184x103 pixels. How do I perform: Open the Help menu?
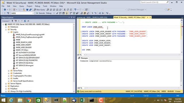[x=61, y=6]
